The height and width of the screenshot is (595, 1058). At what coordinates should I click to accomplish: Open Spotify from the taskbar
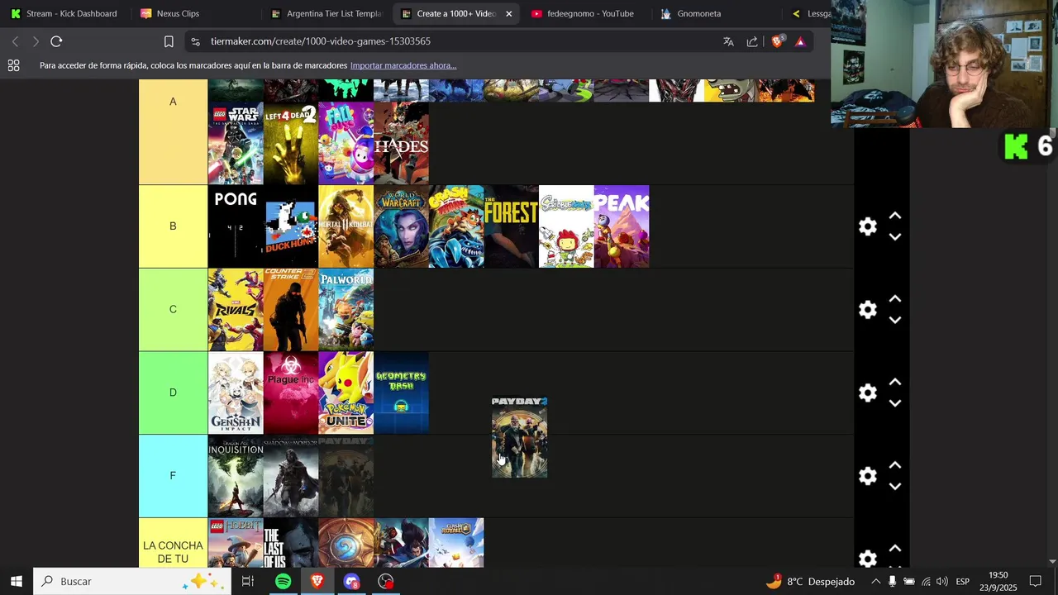pos(283,581)
